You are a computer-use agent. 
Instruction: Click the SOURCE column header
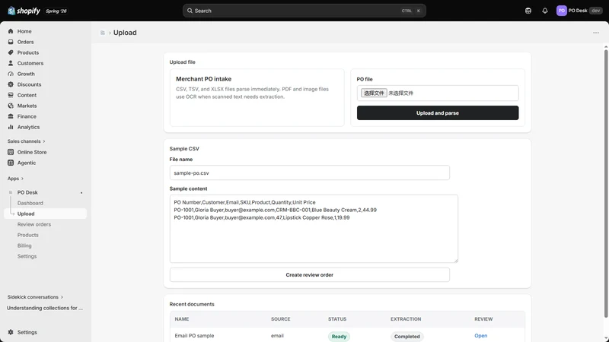[280, 319]
